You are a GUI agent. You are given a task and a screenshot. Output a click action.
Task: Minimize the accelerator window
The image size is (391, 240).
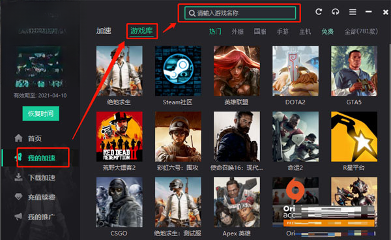(x=369, y=12)
